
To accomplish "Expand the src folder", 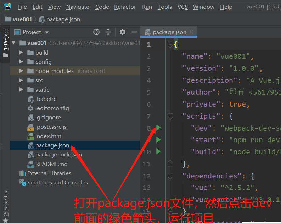I will [21, 80].
